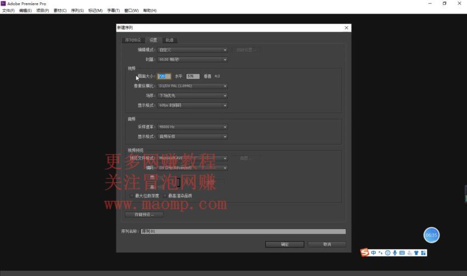Click the 视频预览 section label
The height and width of the screenshot is (276, 467).
tap(136, 150)
